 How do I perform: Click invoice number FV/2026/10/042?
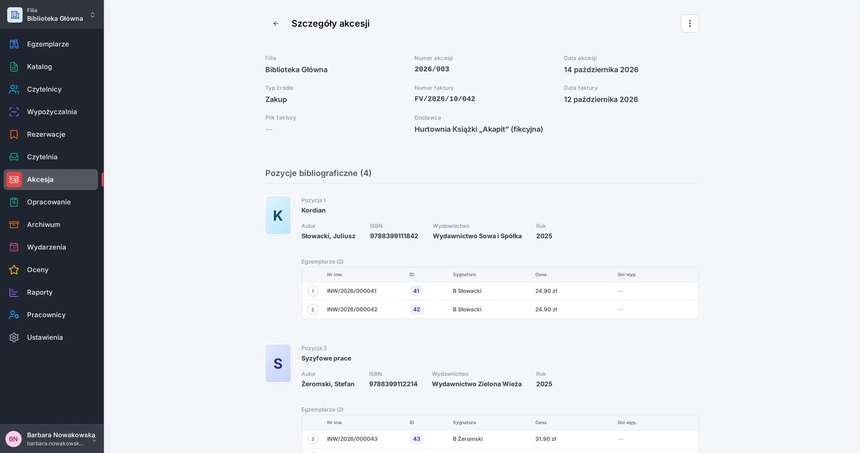click(445, 99)
